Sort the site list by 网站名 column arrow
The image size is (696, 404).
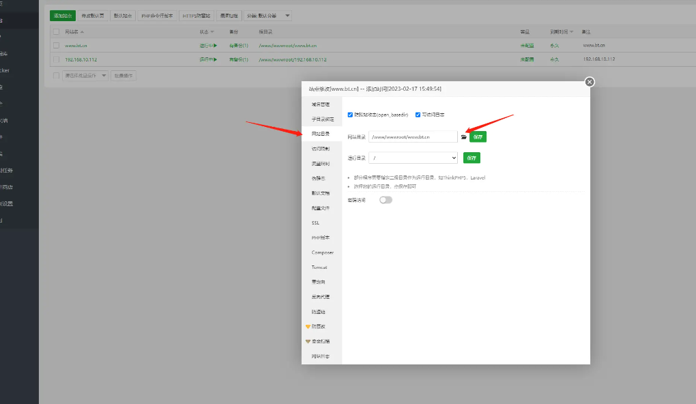click(83, 32)
